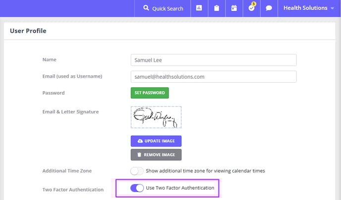Viewport: 341px width, 200px height.
Task: Click cloud upload icon on Update Image
Action: (x=140, y=141)
